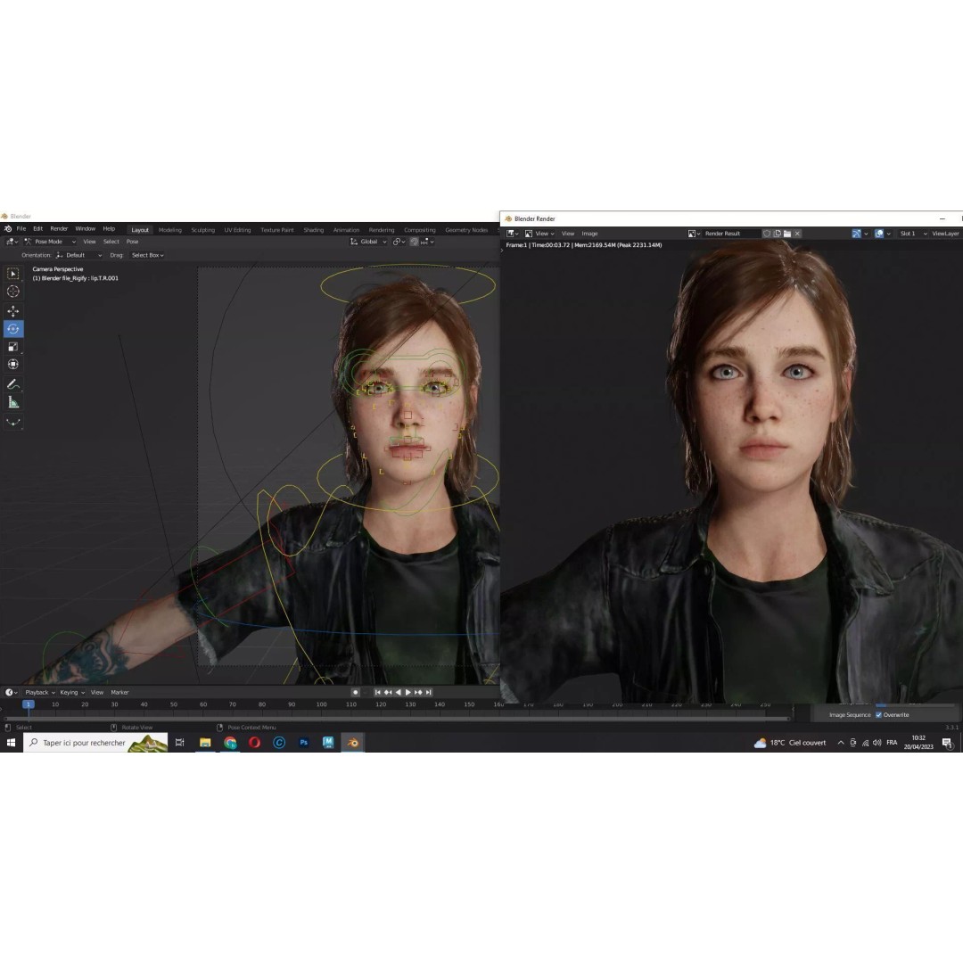
Task: Jump to the first frame in timeline
Action: click(378, 692)
